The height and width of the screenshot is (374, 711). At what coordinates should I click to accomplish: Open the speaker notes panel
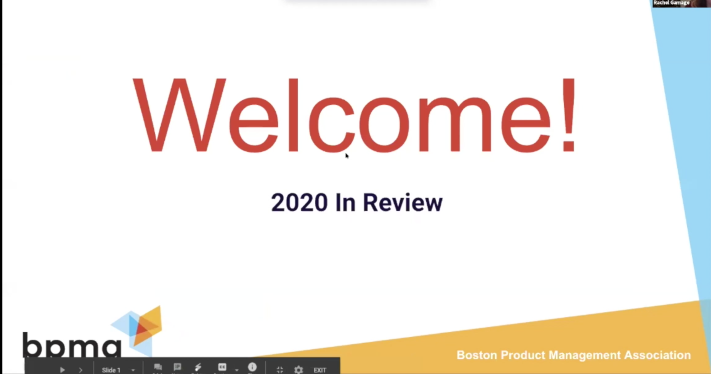click(x=177, y=367)
